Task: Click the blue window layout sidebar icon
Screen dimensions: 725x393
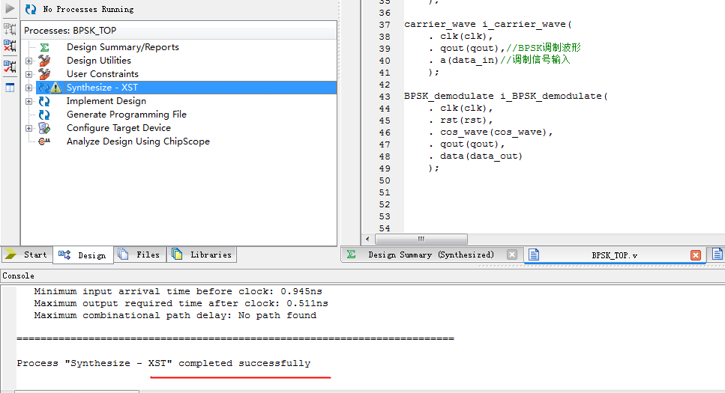Action: tap(10, 88)
